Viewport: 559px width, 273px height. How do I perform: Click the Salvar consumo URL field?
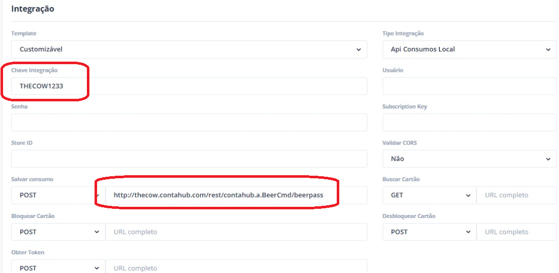point(237,195)
